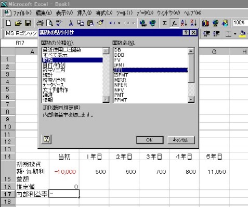The height and width of the screenshot is (207, 248).
Task: Open the Borders dropdown arrow
Action: pos(235,34)
